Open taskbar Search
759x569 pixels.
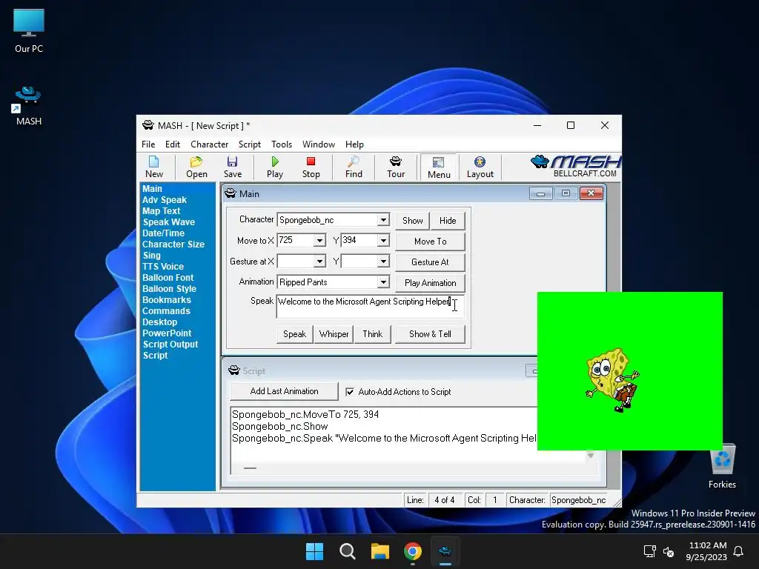347,551
